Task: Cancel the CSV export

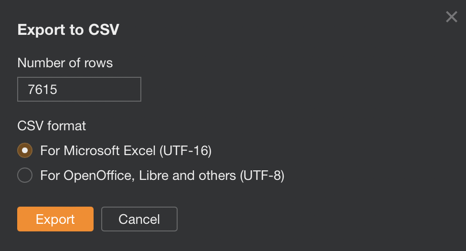Action: coord(139,219)
